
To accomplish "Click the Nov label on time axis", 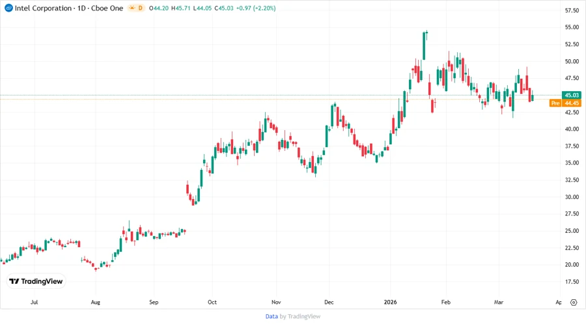I will point(276,303).
